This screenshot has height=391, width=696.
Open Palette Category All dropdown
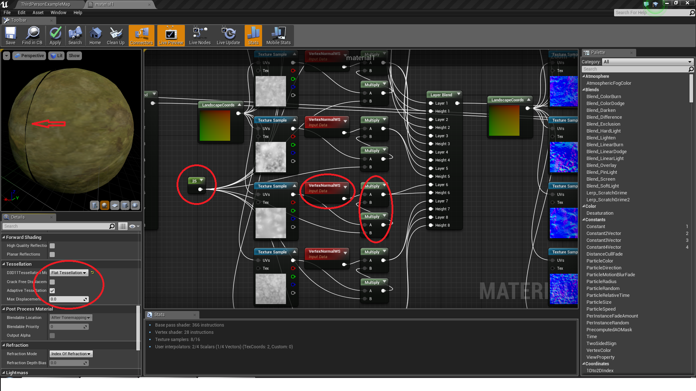[647, 62]
